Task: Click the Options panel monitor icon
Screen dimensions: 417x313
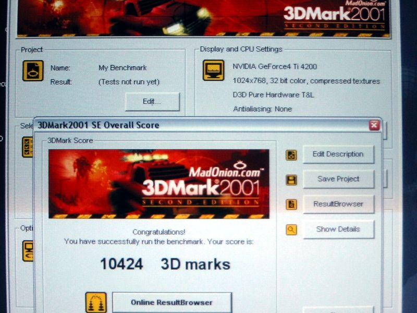Action: coord(28,251)
